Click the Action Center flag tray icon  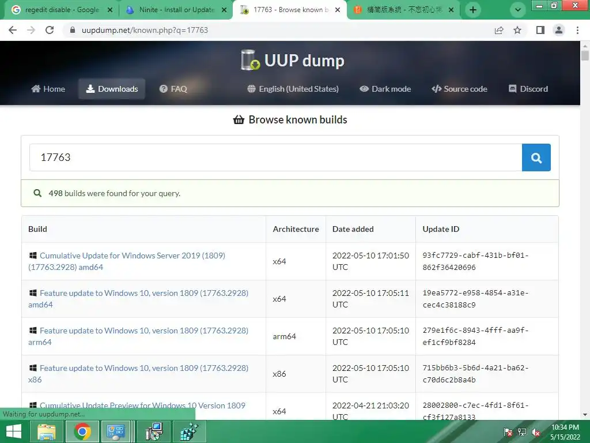[508, 432]
